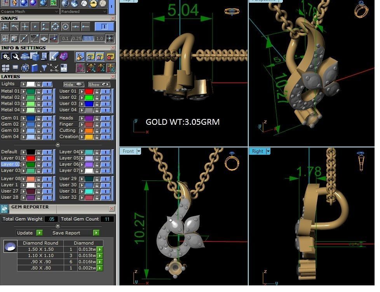The width and height of the screenshot is (380, 292).
Task: Toggle visibility of User 01 layer
Action: point(105,91)
